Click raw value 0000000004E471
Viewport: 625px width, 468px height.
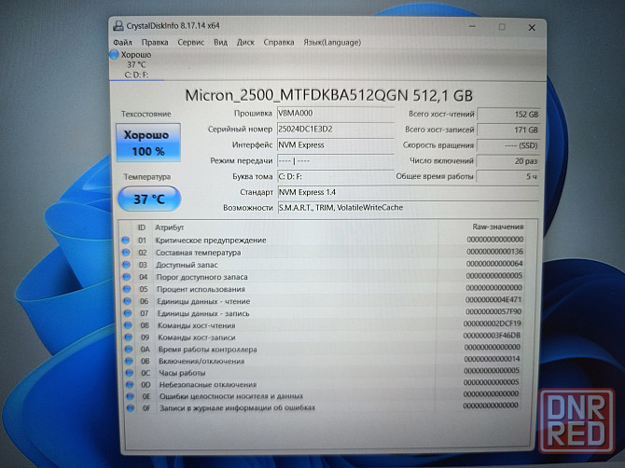click(493, 299)
